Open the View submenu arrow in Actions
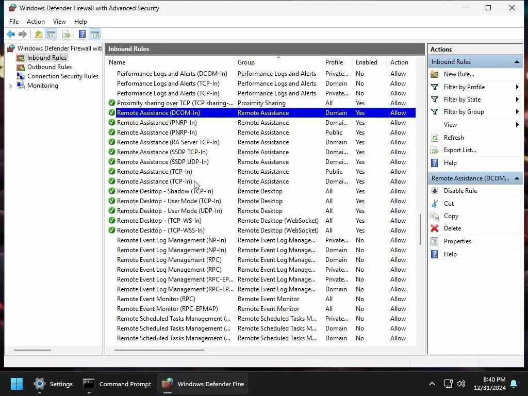This screenshot has width=528, height=396. 517,125
